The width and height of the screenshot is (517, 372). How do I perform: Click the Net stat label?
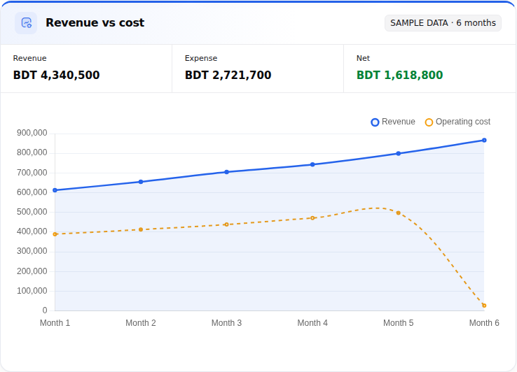(363, 58)
